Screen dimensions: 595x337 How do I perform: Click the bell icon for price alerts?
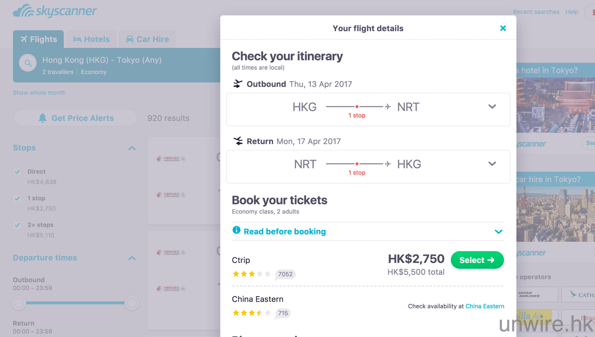(42, 118)
